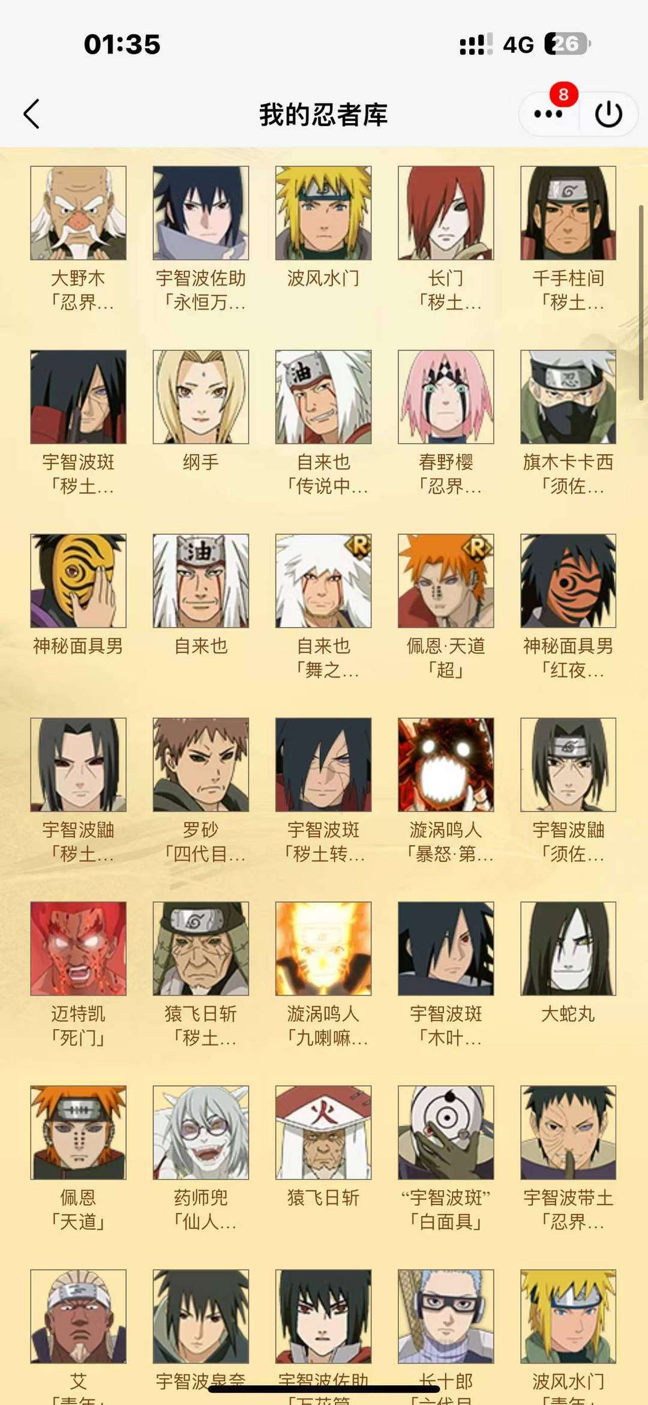Select the 大野木 ninja portrait
The image size is (648, 1405).
79,213
